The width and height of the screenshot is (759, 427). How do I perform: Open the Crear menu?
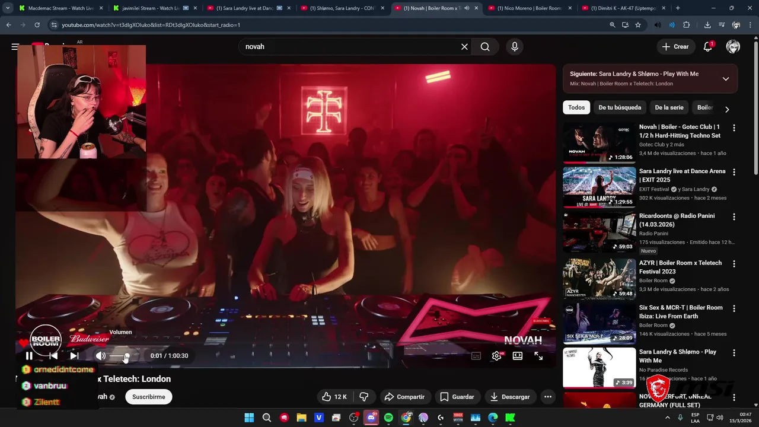[x=675, y=47]
